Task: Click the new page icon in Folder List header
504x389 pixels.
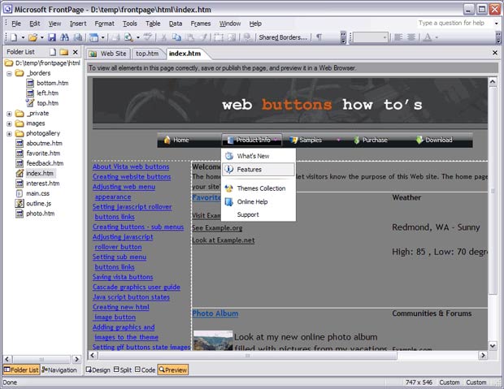Action: click(x=52, y=52)
